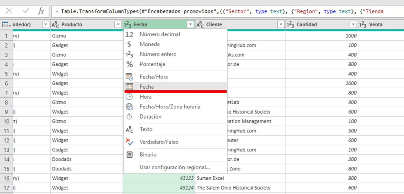Click the calendar-clock Fecha/Hora icon

[129, 77]
